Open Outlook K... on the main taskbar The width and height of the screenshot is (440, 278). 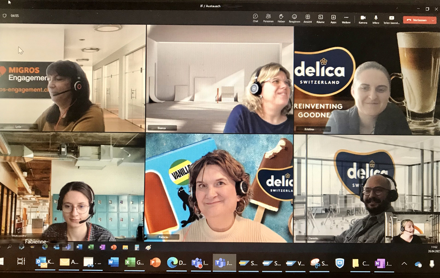tap(45, 262)
